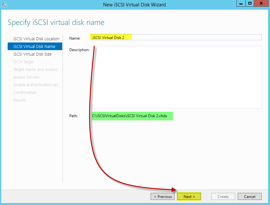Image resolution: width=270 pixels, height=205 pixels.
Task: Cancel the virtual disk wizard
Action: (x=250, y=197)
